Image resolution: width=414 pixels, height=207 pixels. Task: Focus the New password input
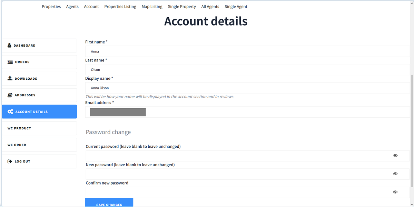click(248, 174)
